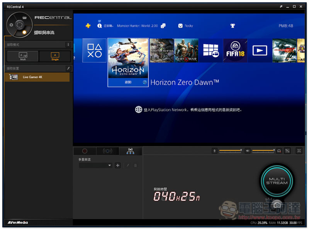Expand the multi stream profile dropdown
The image size is (309, 230).
(95, 165)
